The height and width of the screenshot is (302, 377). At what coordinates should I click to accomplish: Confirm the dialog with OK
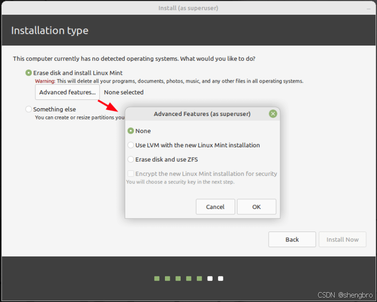coord(256,207)
